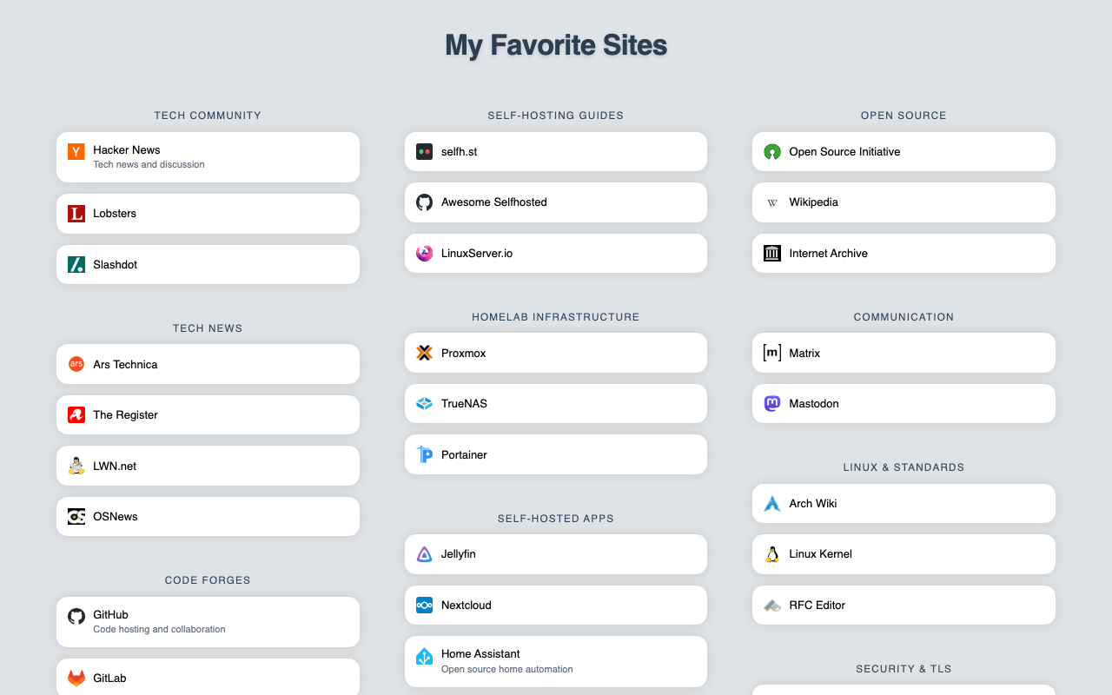Image resolution: width=1112 pixels, height=695 pixels.
Task: Click the Wikipedia W icon
Action: 772,202
